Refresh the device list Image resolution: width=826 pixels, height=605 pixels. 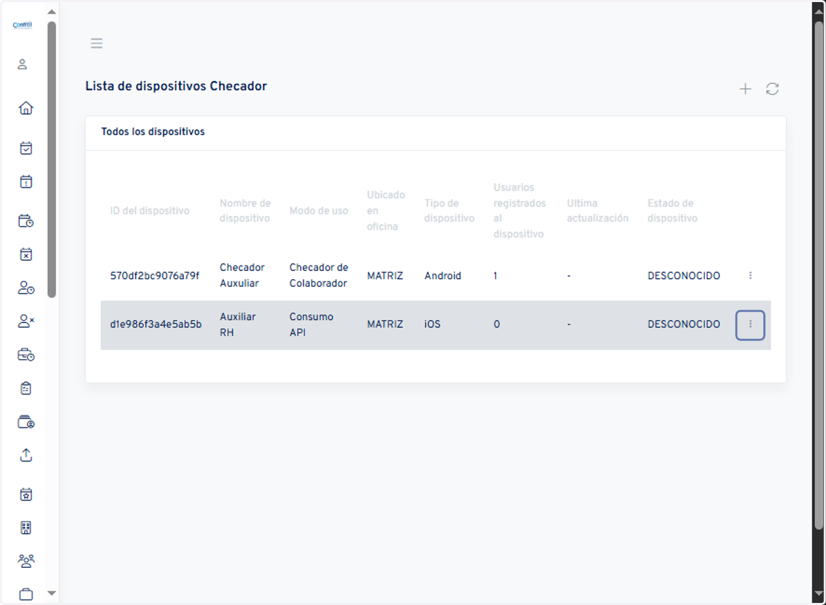[x=772, y=89]
